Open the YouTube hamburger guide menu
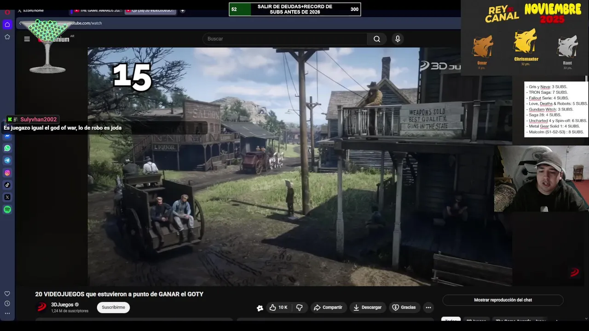 [x=27, y=39]
